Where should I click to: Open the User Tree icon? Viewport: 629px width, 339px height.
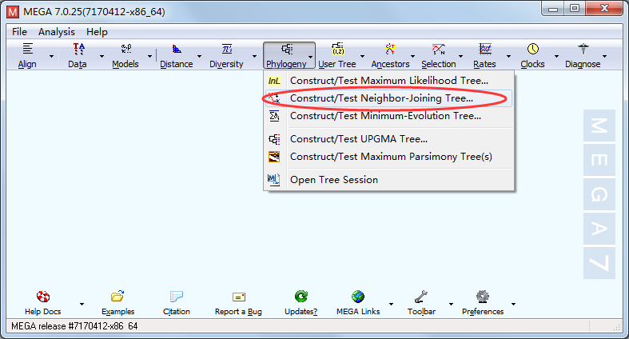[338, 49]
